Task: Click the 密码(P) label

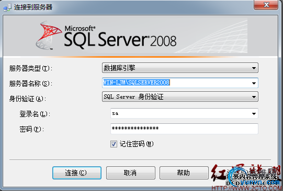Action: point(31,129)
